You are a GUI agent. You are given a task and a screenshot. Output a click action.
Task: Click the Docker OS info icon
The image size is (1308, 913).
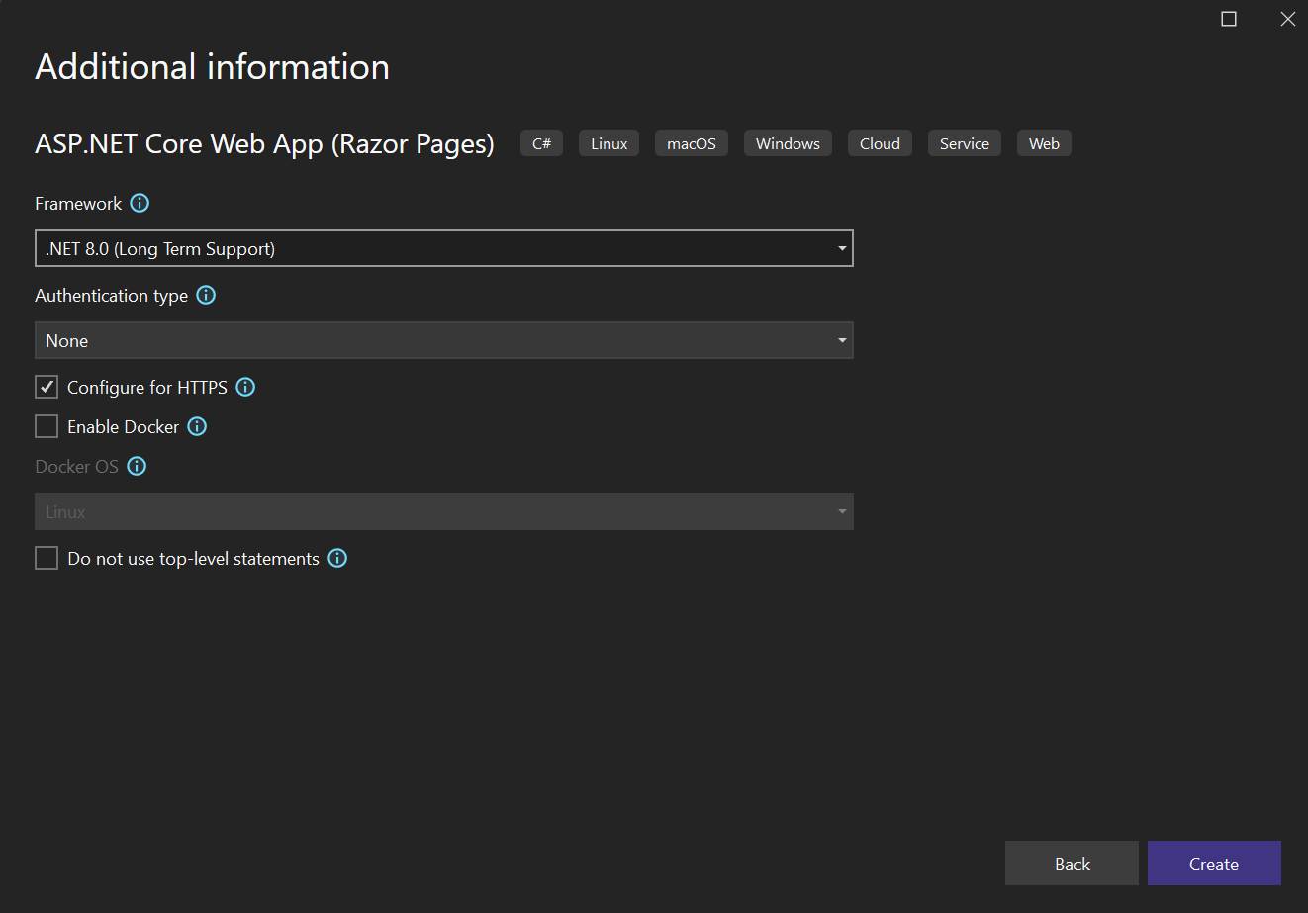point(137,466)
